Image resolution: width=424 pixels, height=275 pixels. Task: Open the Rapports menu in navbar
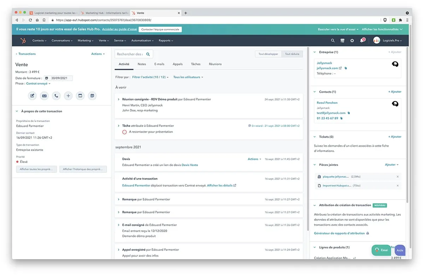click(x=166, y=41)
